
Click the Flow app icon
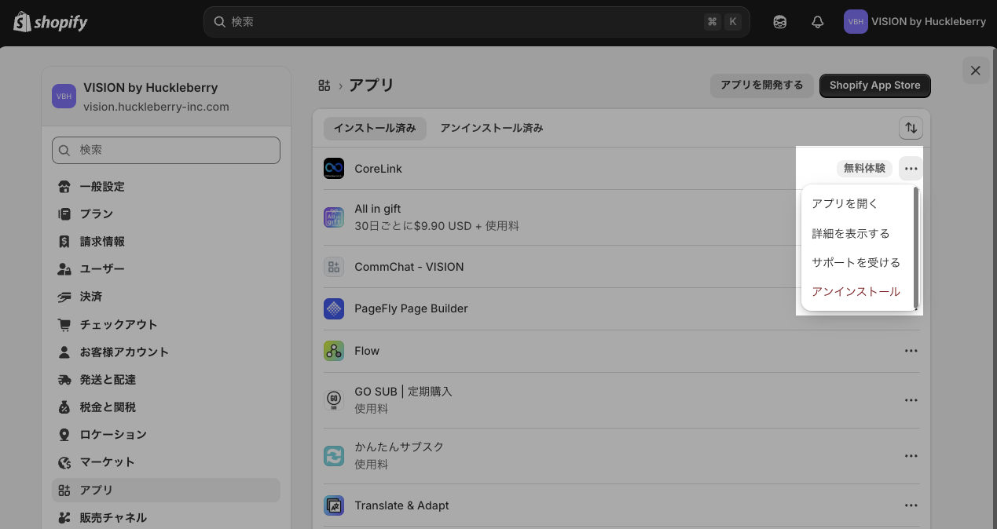334,351
